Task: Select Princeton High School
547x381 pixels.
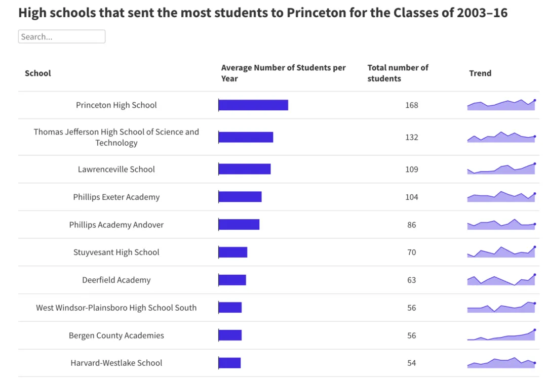Action: [116, 105]
